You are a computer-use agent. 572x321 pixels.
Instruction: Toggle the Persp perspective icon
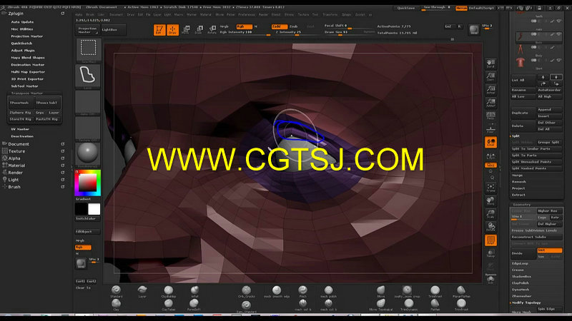(490, 116)
